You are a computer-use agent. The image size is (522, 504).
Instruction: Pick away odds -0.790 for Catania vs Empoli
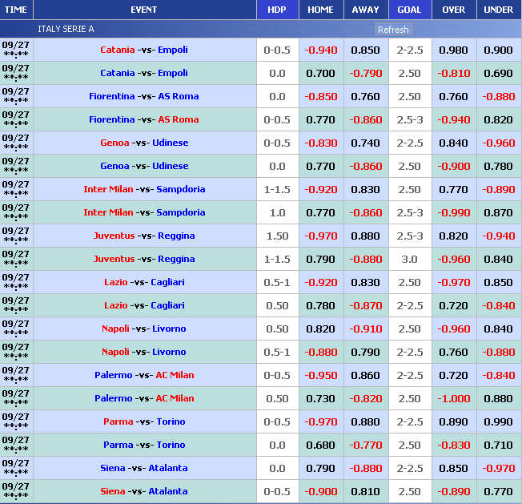[x=365, y=73]
